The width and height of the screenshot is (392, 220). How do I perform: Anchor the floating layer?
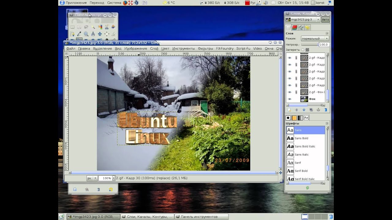(318, 110)
